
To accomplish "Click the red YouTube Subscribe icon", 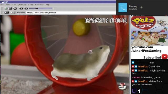I will [x=165, y=56].
